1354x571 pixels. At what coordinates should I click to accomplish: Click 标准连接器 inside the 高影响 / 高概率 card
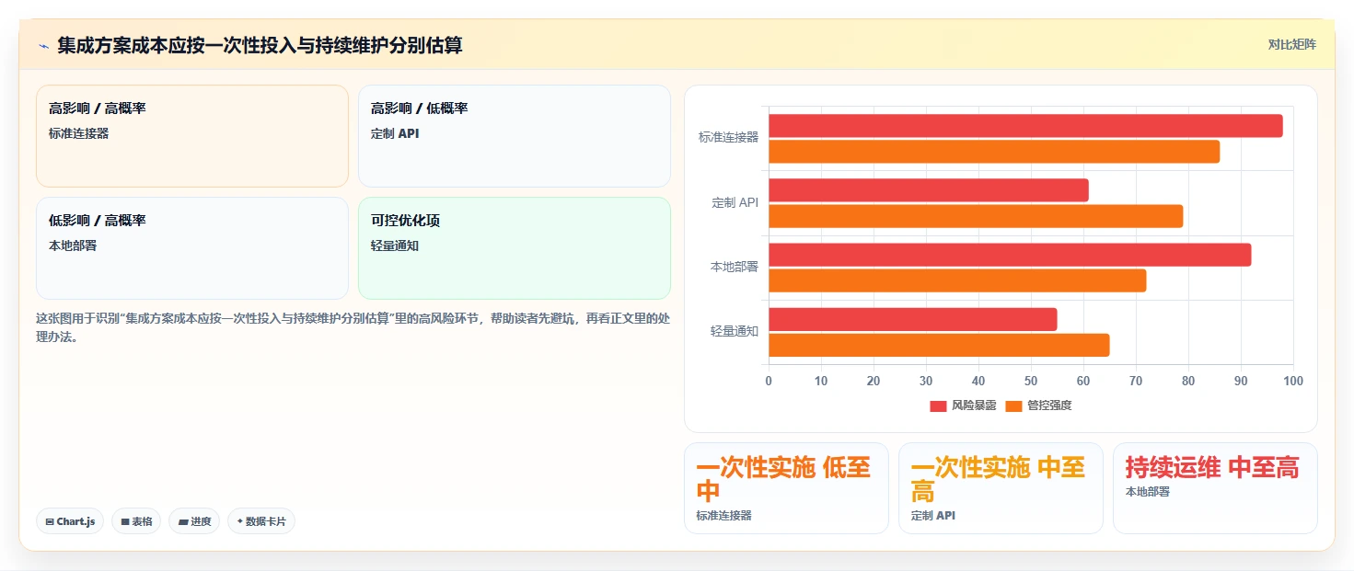pyautogui.click(x=79, y=133)
